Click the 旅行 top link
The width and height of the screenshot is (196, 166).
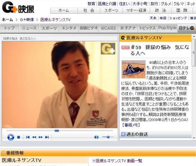[x=154, y=4]
